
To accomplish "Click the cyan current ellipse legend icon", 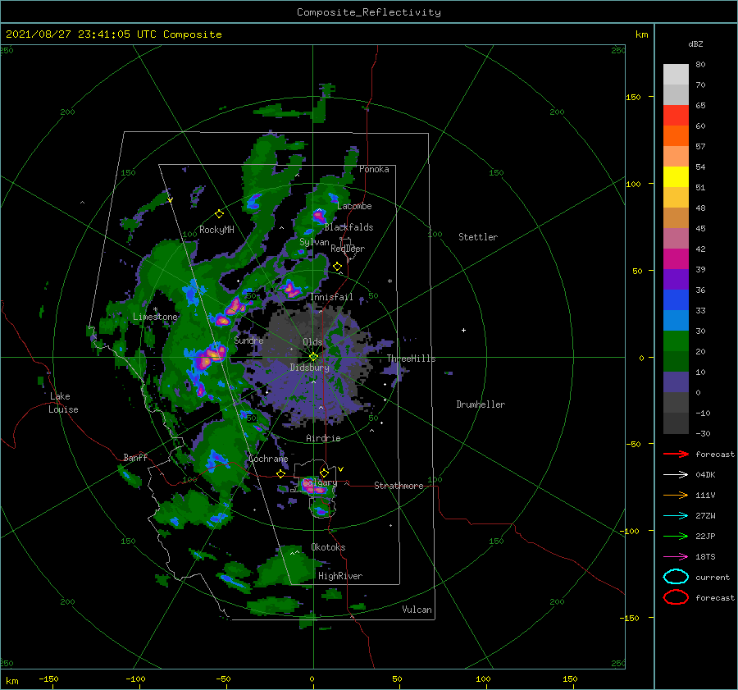I will [x=676, y=577].
